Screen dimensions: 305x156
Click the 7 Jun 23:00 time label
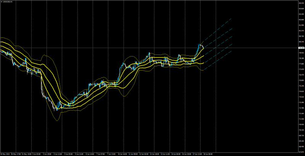click(x=112, y=154)
